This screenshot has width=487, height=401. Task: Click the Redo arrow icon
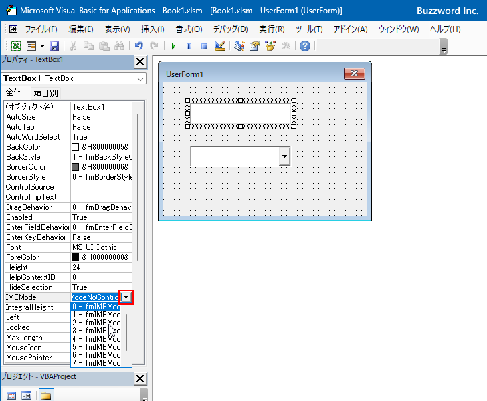pos(154,46)
